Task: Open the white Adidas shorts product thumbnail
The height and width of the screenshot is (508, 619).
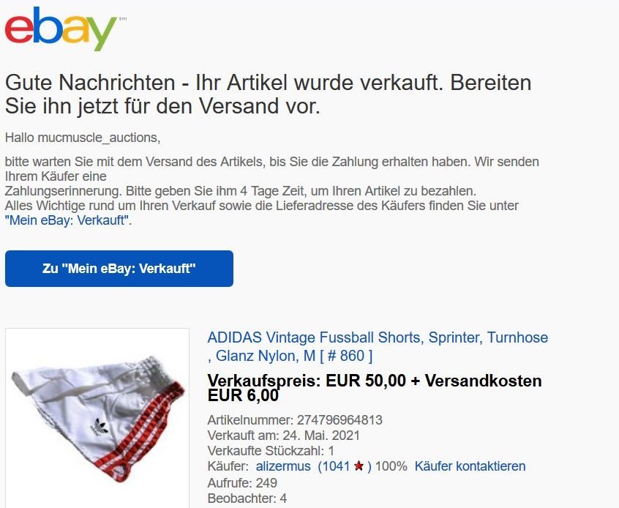Action: coord(97,418)
